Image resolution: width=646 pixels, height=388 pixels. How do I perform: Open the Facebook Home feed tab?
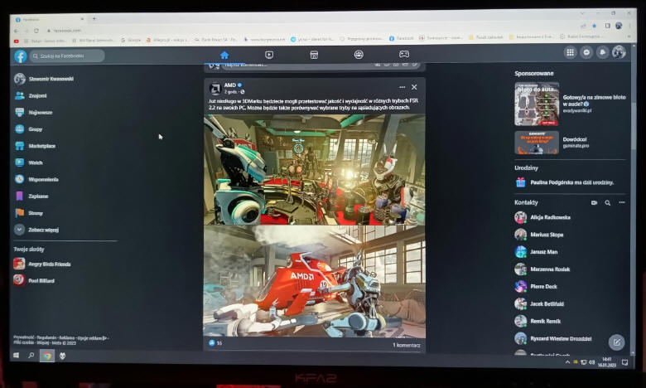click(224, 55)
